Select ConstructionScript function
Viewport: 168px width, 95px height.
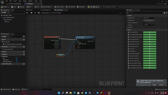point(8,49)
